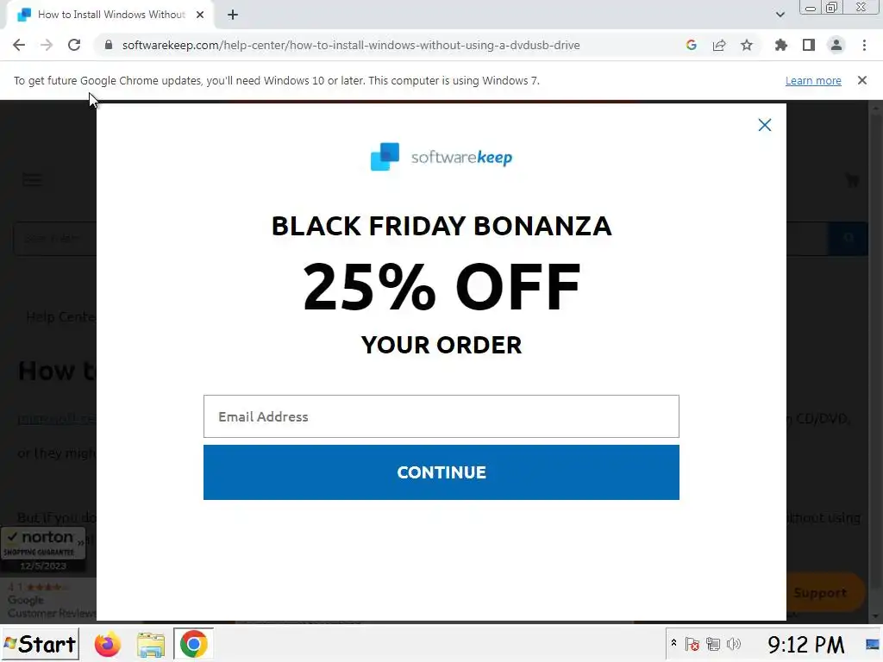The width and height of the screenshot is (883, 662).
Task: Open Firefox from the taskbar
Action: point(108,644)
